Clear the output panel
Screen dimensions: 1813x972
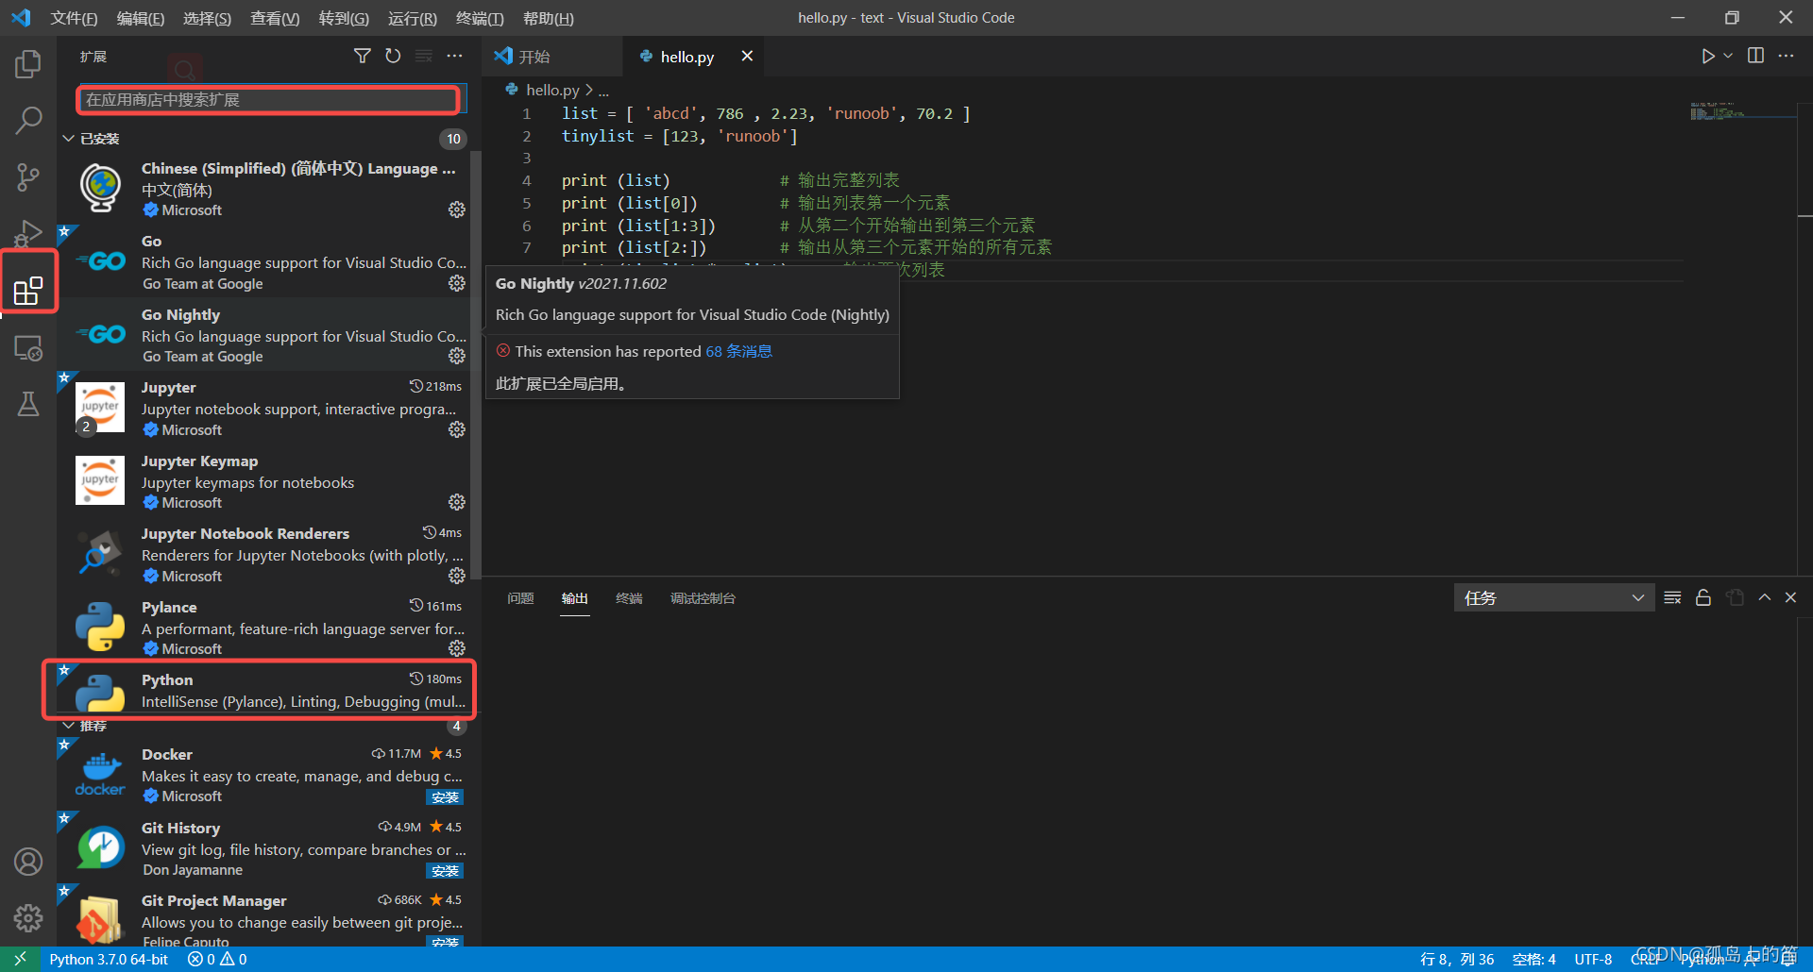click(x=1672, y=598)
